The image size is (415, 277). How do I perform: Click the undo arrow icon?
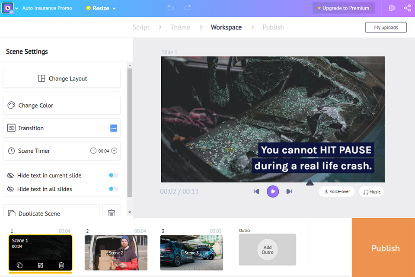click(x=171, y=8)
